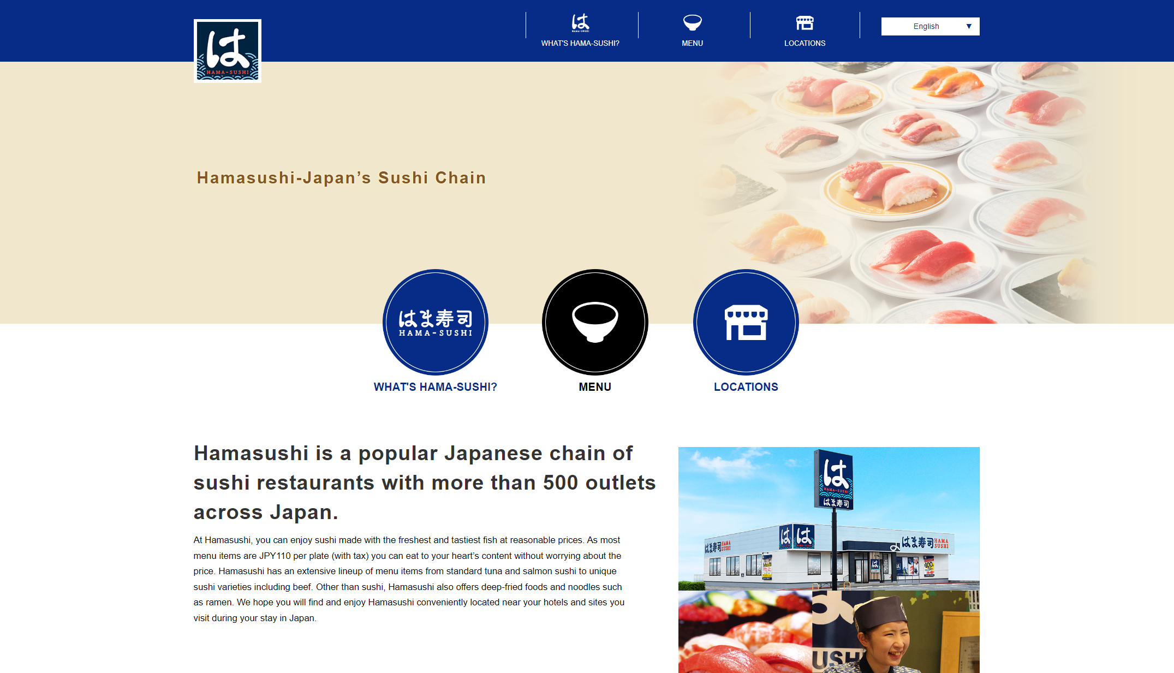Click the header hiragana icon above What's Hama-Sushi
Image resolution: width=1174 pixels, height=673 pixels.
pos(580,22)
